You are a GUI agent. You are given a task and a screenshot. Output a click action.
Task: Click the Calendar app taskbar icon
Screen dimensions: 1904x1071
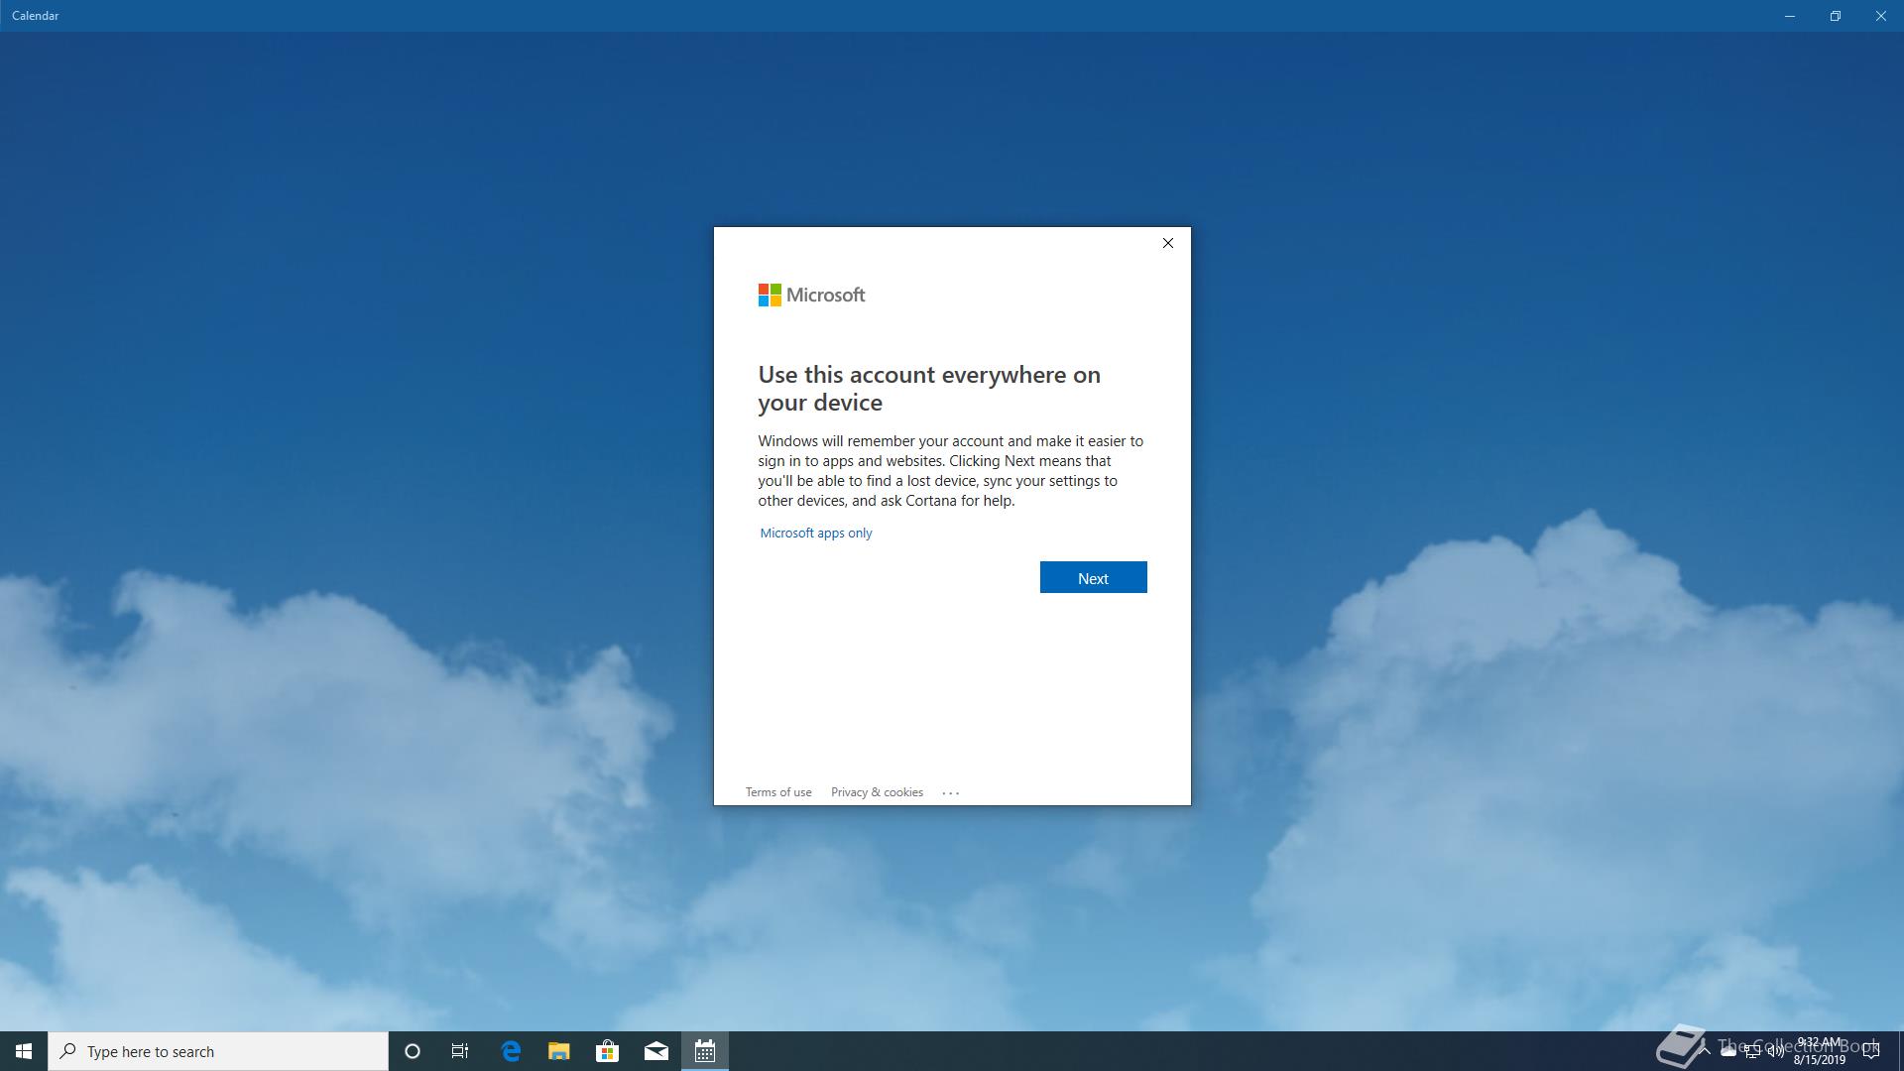(x=705, y=1051)
